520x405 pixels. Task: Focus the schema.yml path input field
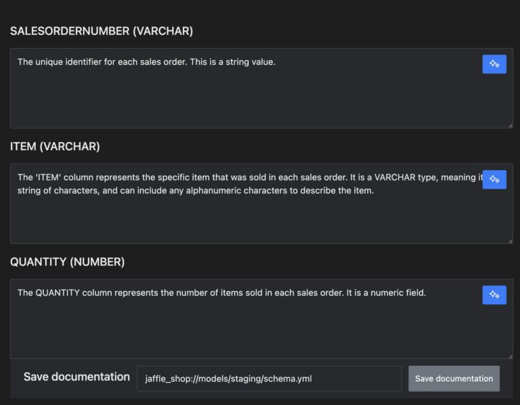tap(269, 379)
